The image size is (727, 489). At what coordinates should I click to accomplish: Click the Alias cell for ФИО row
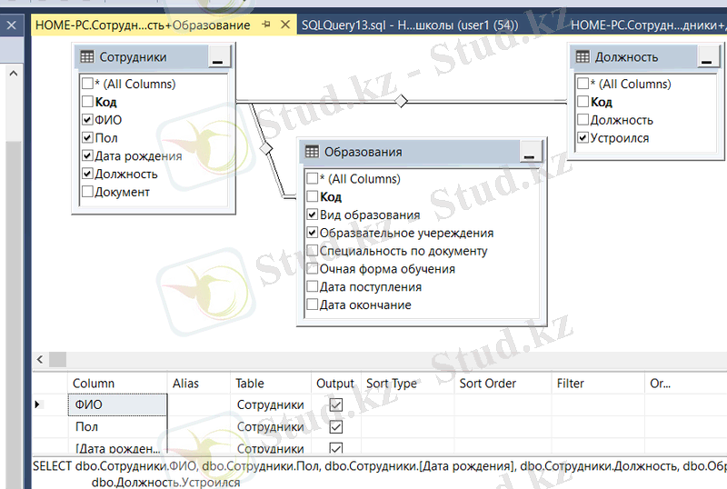point(197,404)
